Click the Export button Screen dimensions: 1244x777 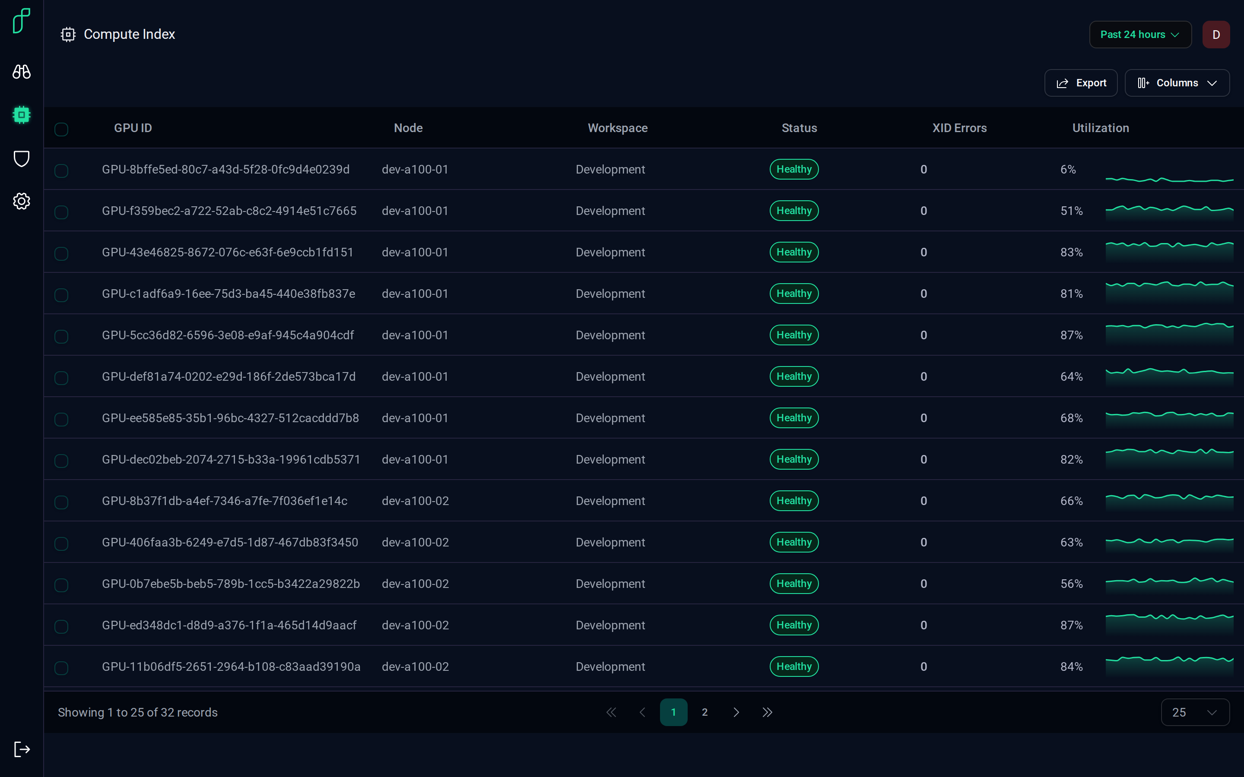coord(1081,83)
